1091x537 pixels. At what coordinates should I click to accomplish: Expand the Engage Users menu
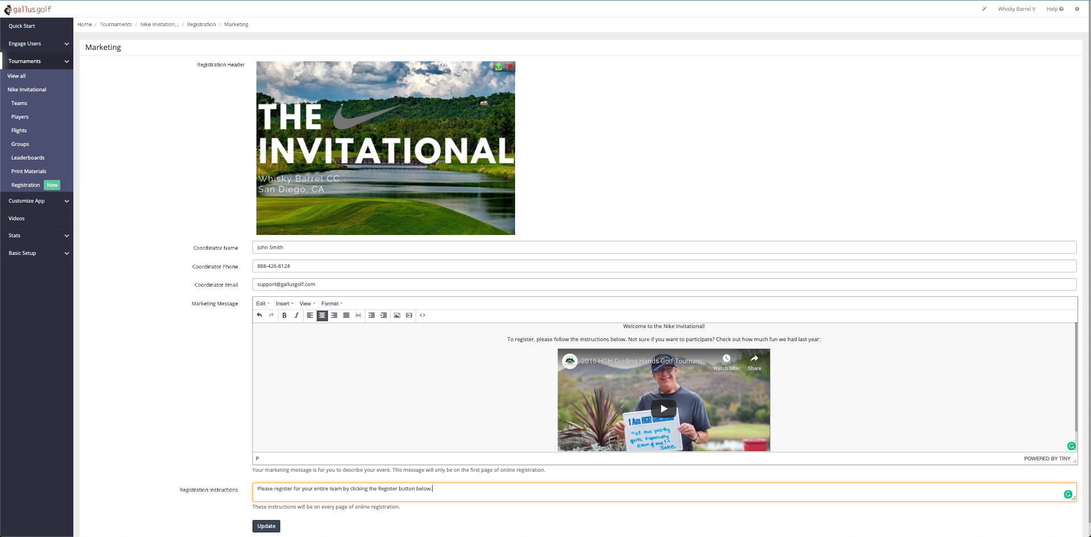click(37, 44)
